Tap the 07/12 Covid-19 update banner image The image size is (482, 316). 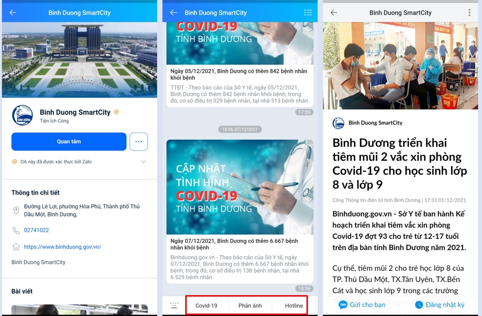[240, 187]
